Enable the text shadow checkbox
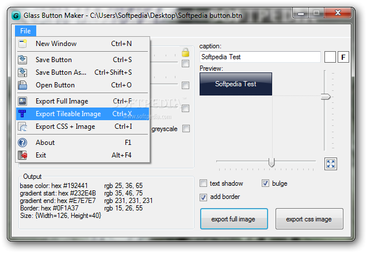Viewport: 367px width, 253px height. pos(203,183)
